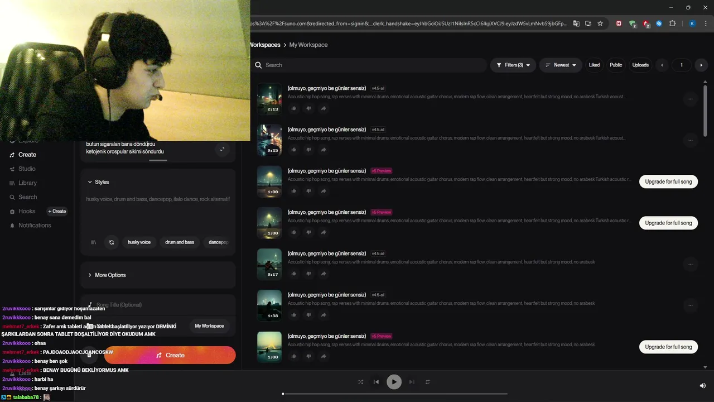Skip to the next track
Viewport: 714px width, 402px height.
[x=412, y=382]
